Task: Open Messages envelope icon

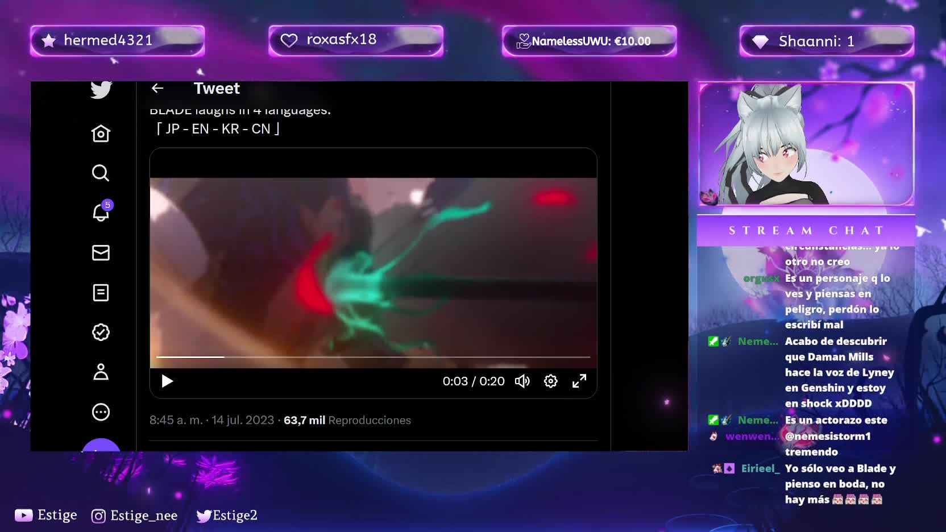Action: 101,253
